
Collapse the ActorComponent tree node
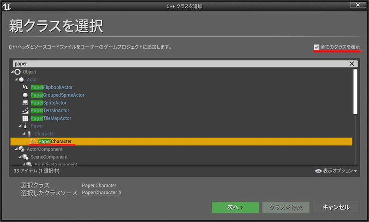tap(16, 149)
